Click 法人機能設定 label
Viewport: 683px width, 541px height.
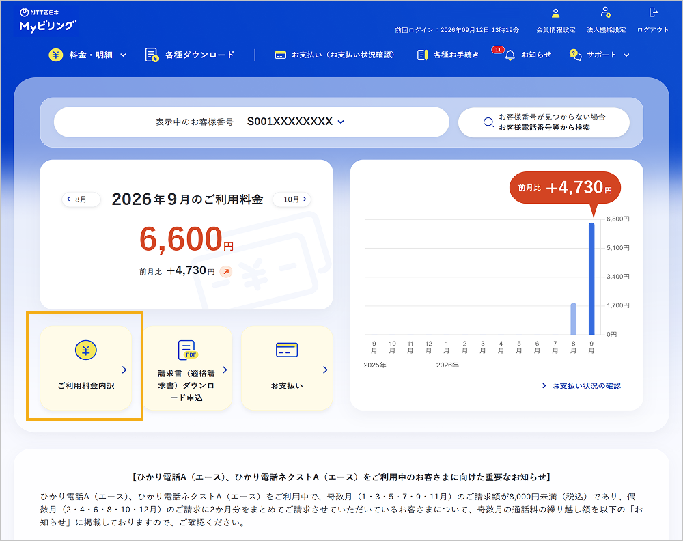[606, 30]
